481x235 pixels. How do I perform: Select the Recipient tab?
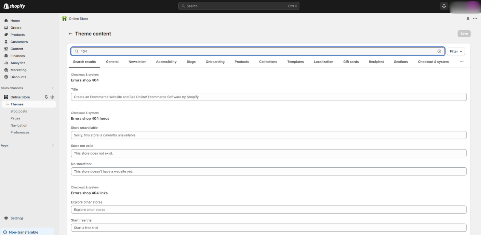click(376, 62)
